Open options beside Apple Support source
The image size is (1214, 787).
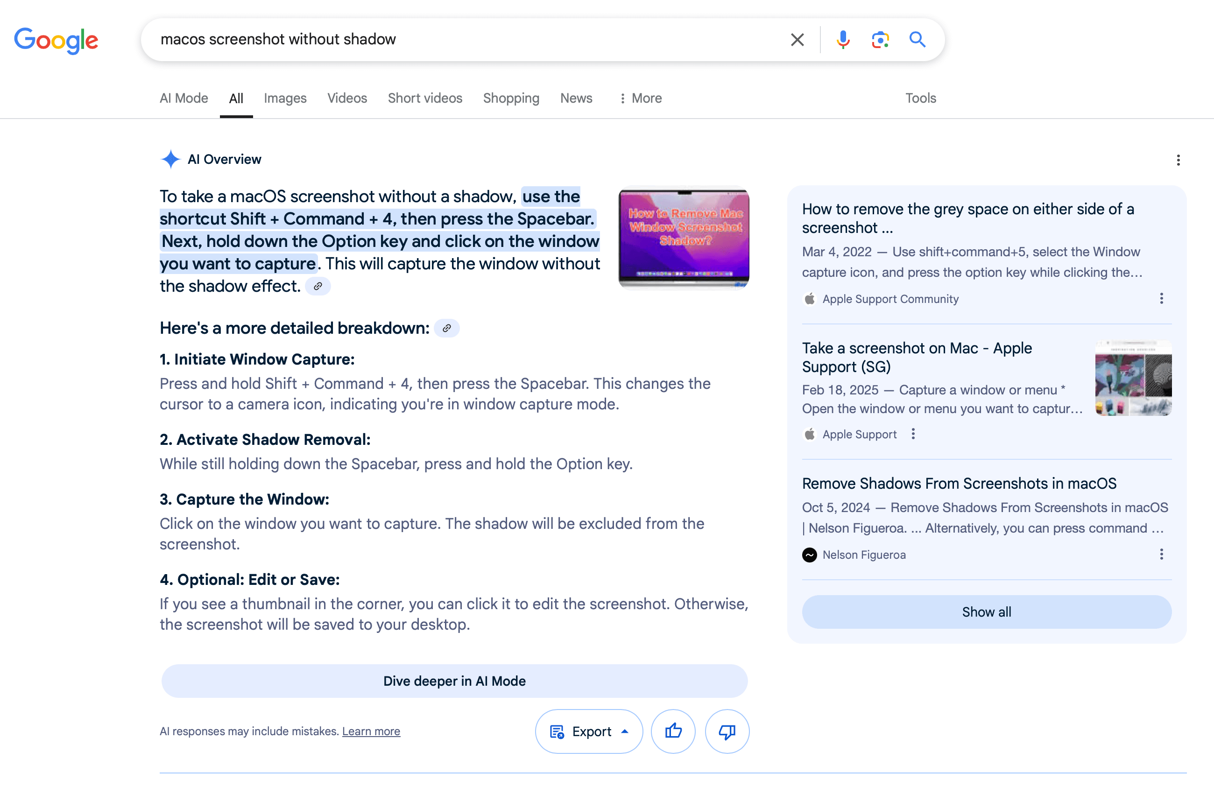[913, 434]
